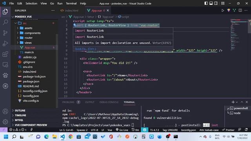This screenshot has height=141, width=251.
Task: Open README.md file
Action: click(31, 86)
